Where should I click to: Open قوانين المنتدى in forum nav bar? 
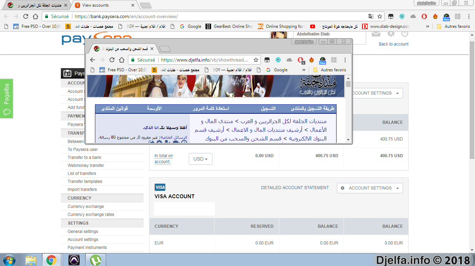tap(115, 108)
